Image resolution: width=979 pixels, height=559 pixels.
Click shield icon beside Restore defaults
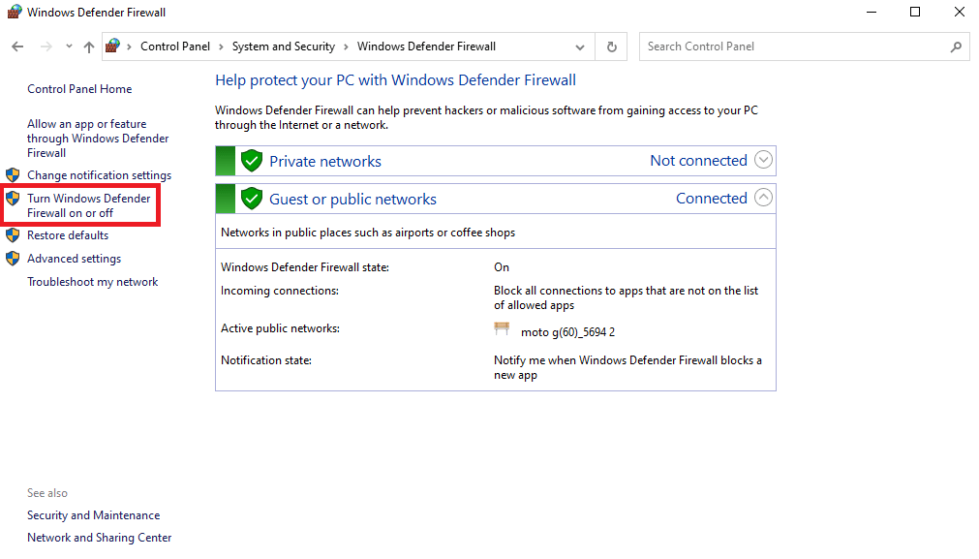[x=13, y=234]
